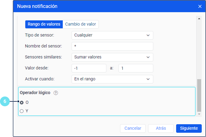Click the vertical scrollbar thumb

tap(199, 95)
